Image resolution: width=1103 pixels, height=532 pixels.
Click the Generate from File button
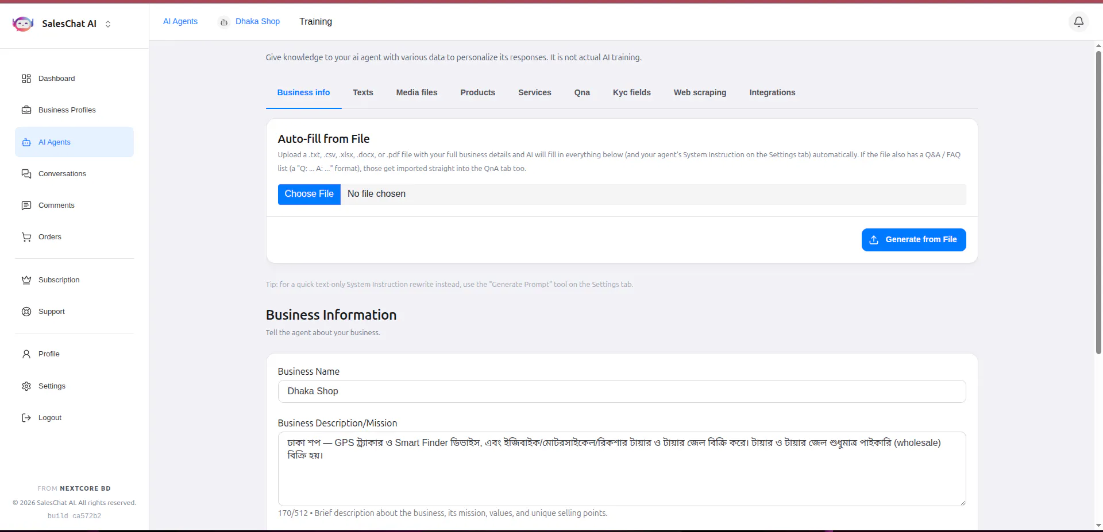(913, 240)
